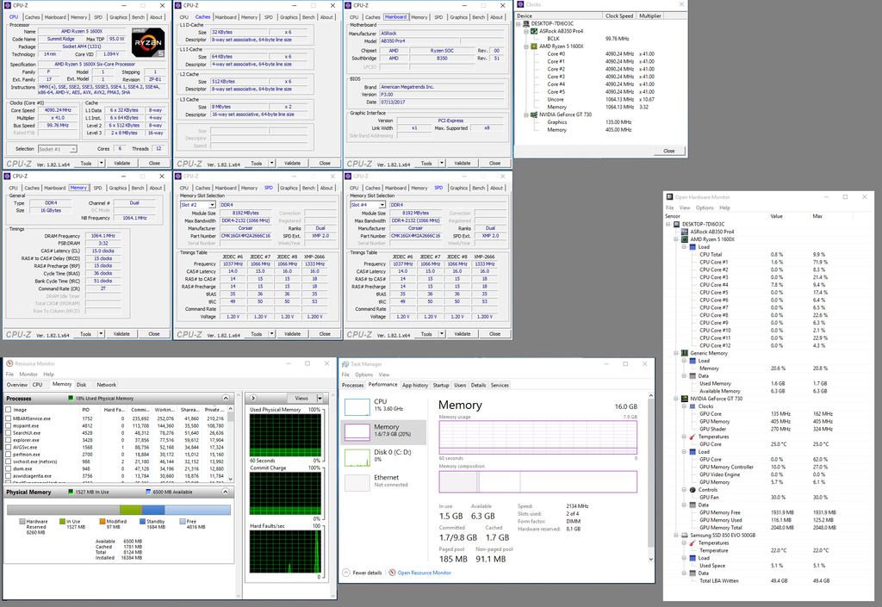Click the thermometer icon under NVIDIA GeForce GT 730
Screen dimensions: 882x607
pyautogui.click(x=693, y=437)
